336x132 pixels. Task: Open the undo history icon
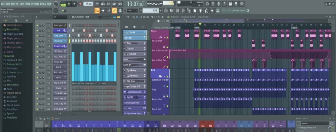point(207,4)
